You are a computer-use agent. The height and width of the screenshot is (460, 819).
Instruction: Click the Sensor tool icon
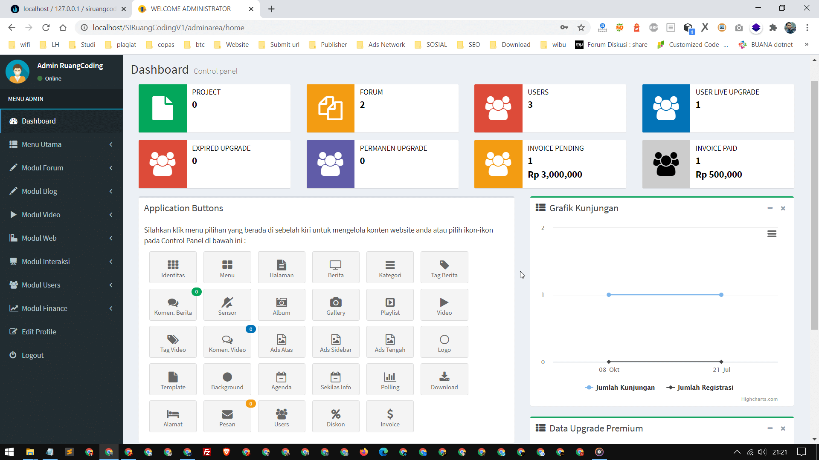[227, 305]
